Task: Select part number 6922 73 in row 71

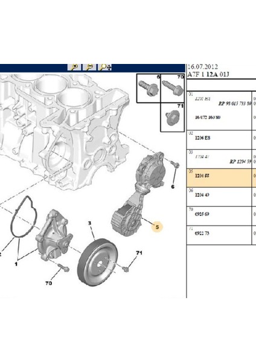Action: pyautogui.click(x=202, y=233)
